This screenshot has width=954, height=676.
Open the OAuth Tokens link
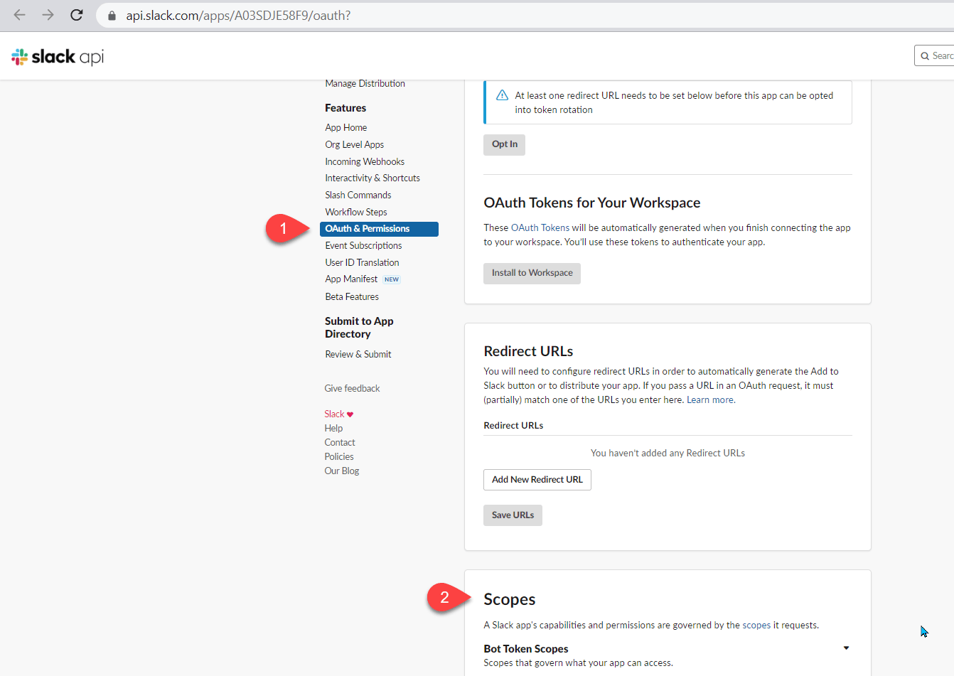(x=540, y=228)
